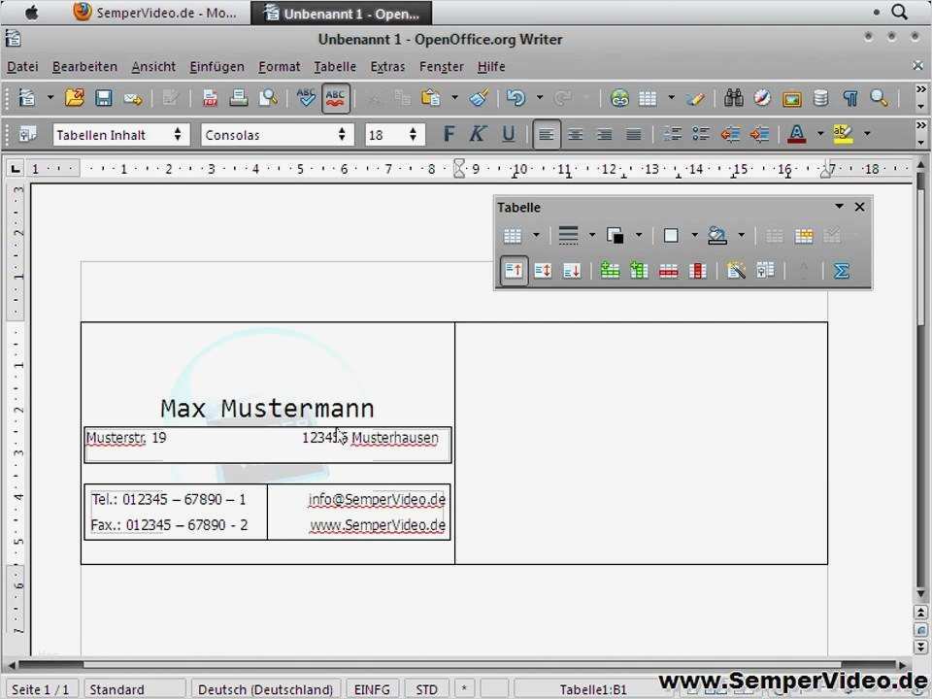Choose the line style in the Tabelle panel
This screenshot has height=699, width=932.
point(568,235)
